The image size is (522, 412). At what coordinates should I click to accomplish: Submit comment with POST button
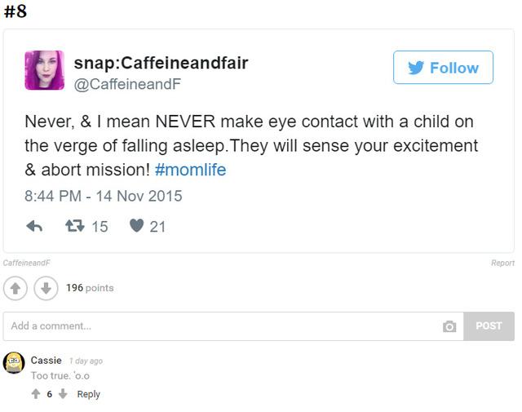tap(489, 326)
